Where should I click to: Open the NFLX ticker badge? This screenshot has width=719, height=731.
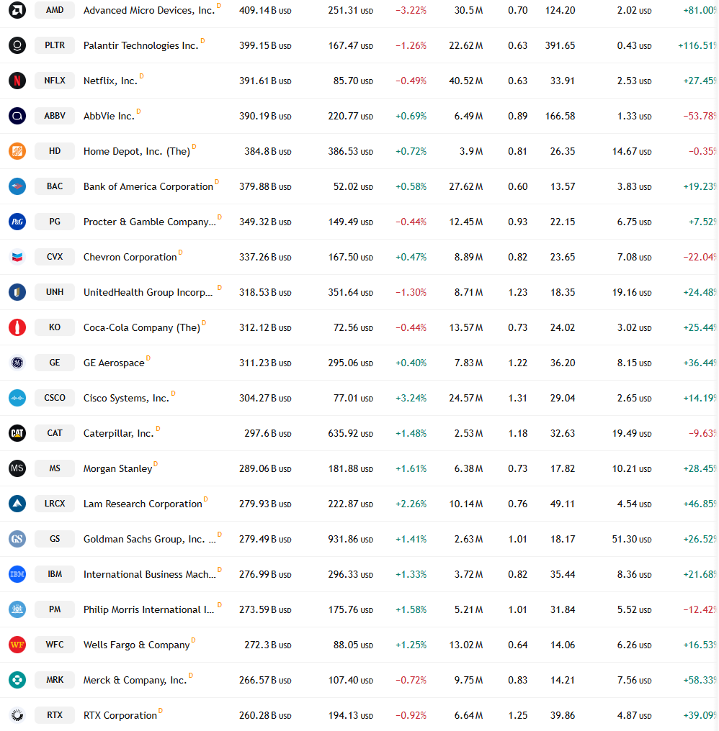[x=55, y=81]
